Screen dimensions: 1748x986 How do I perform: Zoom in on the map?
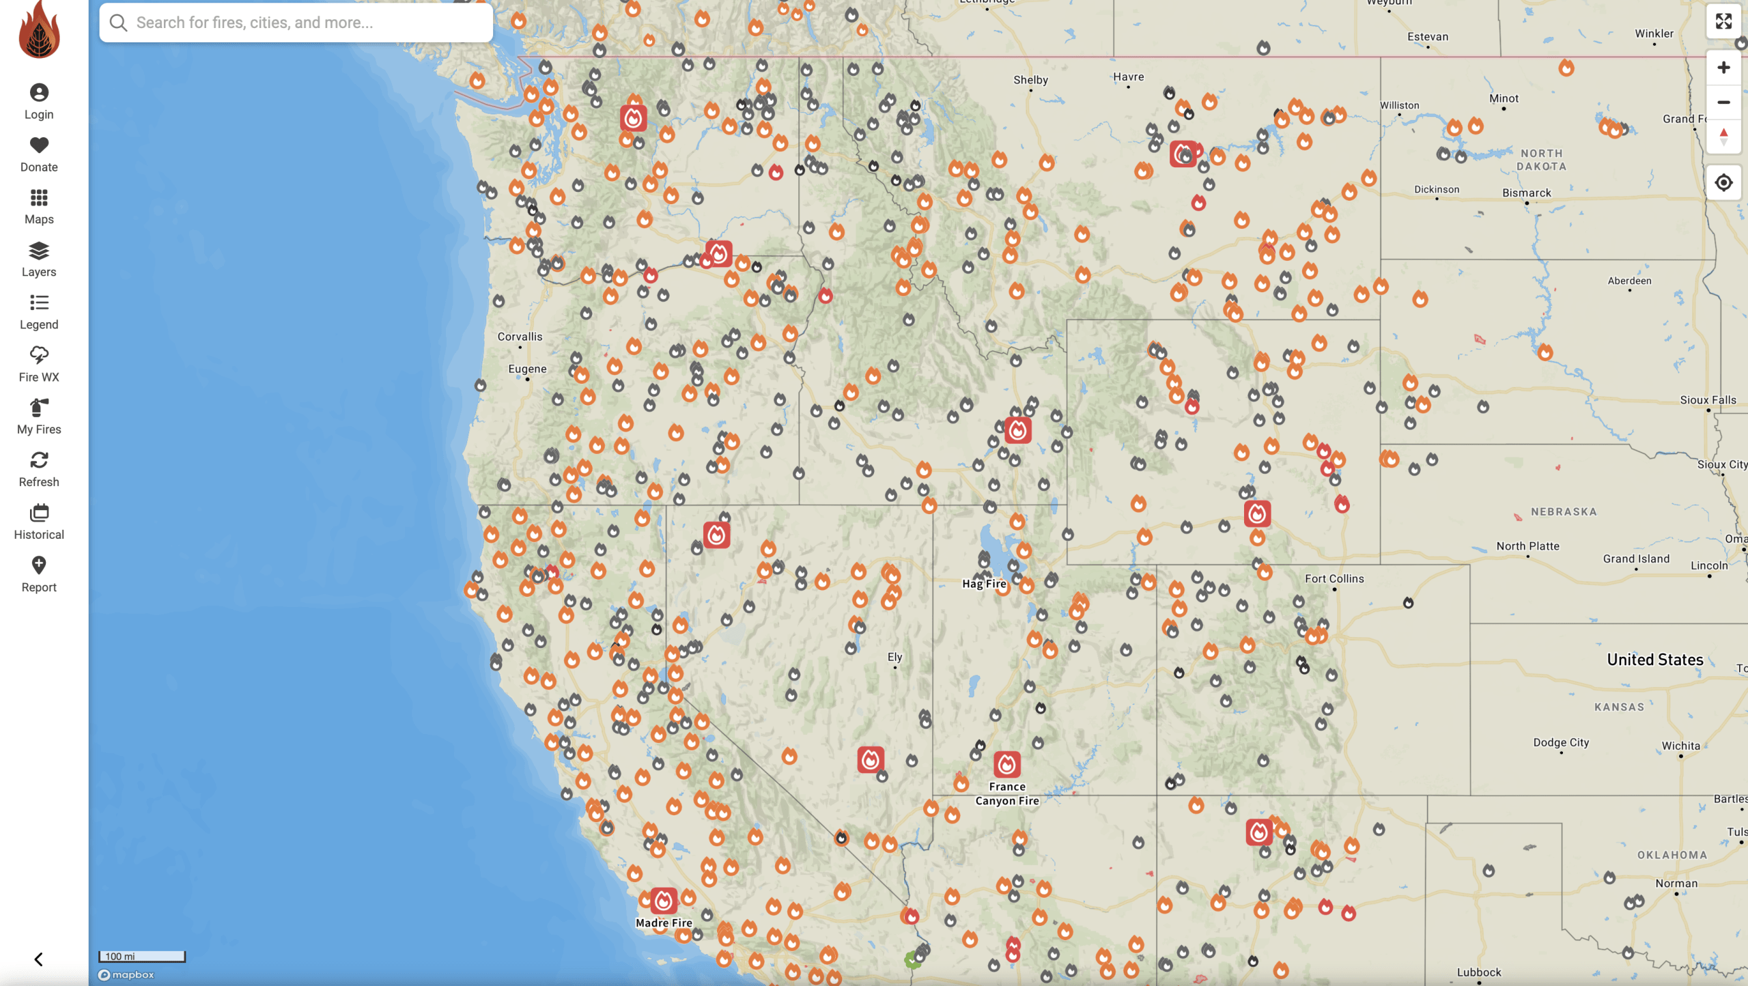click(x=1723, y=68)
